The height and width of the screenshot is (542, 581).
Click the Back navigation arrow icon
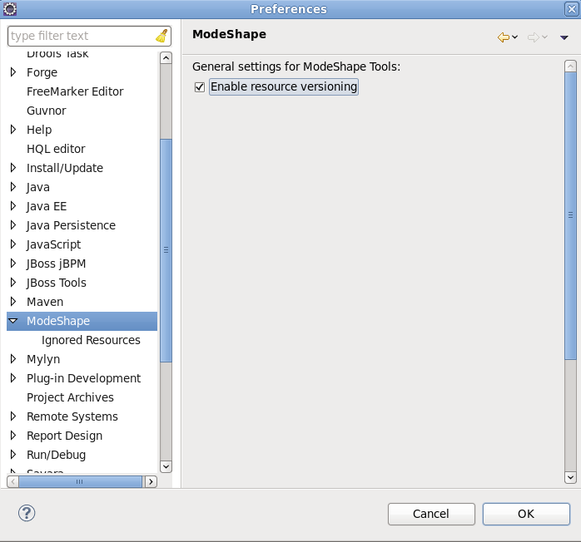click(x=504, y=37)
